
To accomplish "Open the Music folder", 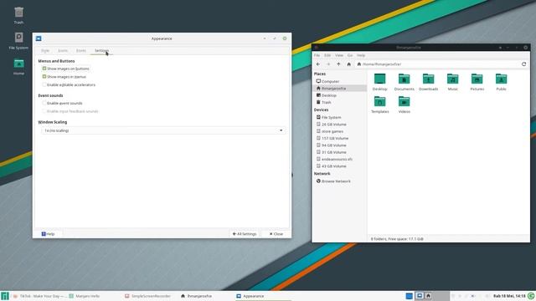I will point(452,82).
